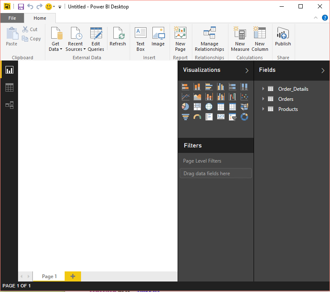The height and width of the screenshot is (292, 330).
Task: Save the report from quick access toolbar
Action: click(x=21, y=7)
